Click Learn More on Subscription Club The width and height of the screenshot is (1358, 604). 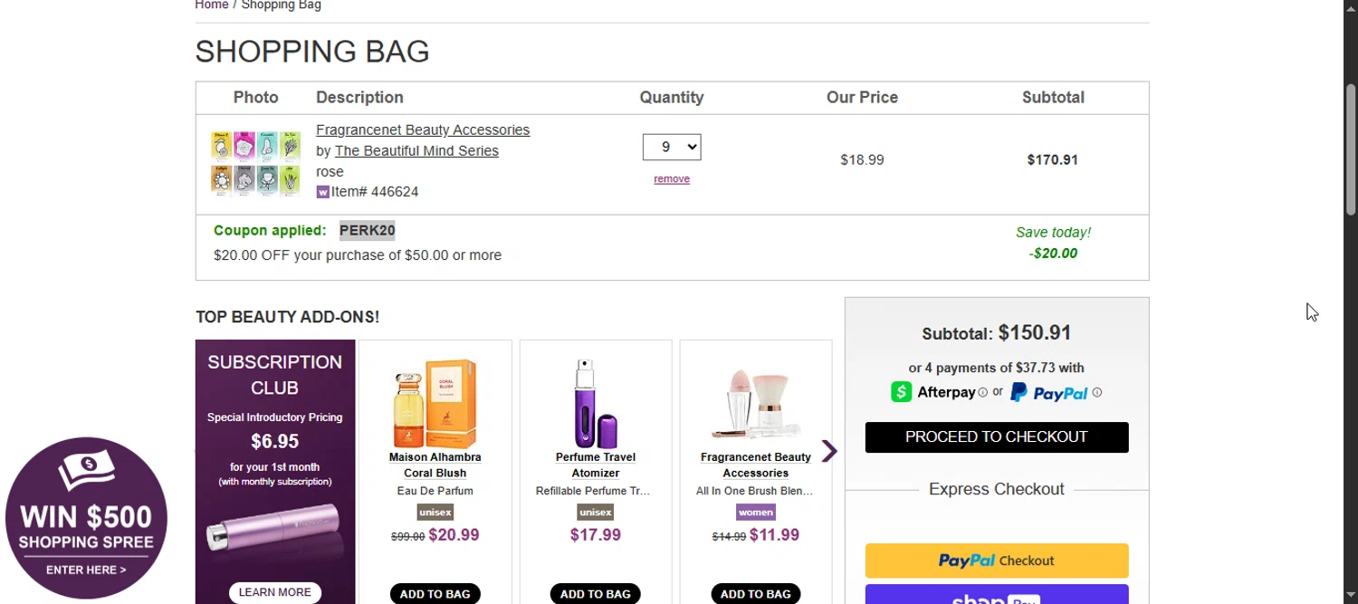coord(275,592)
